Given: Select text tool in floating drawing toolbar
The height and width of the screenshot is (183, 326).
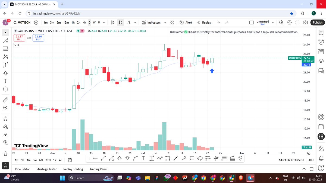Looking at the screenshot, I should (x=143, y=158).
